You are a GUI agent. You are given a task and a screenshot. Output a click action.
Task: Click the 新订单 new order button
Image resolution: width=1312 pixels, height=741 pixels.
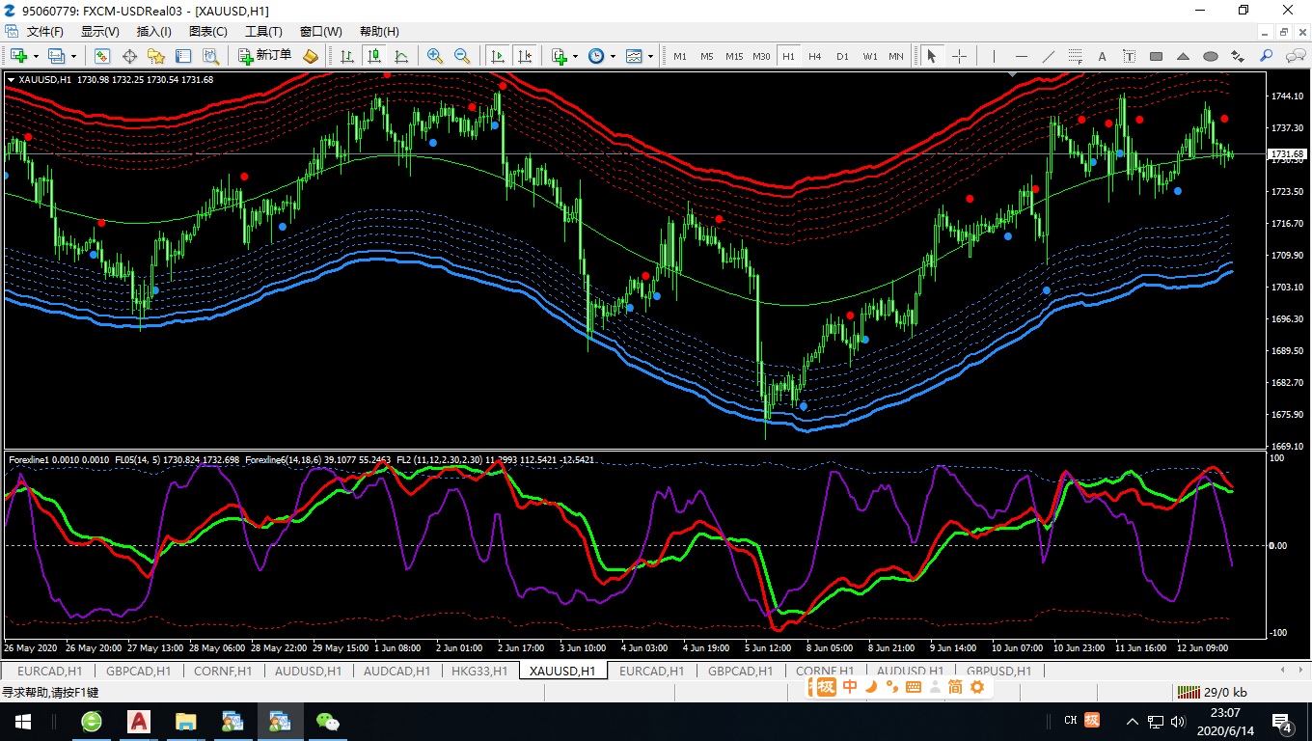pos(265,56)
